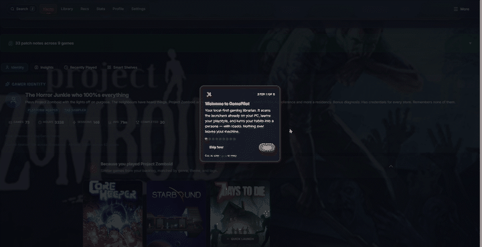Click the Next button in tour dialog
The image size is (482, 247).
[x=267, y=148]
